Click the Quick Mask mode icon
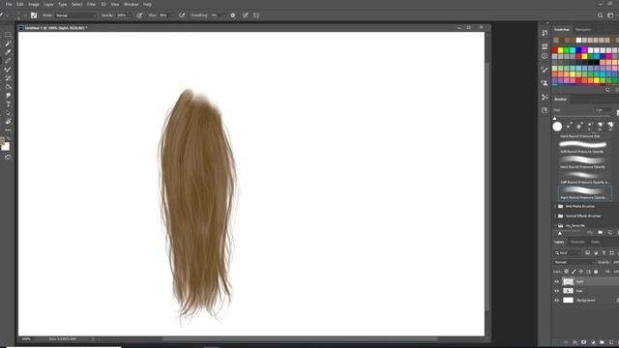The image size is (619, 348). [8, 157]
